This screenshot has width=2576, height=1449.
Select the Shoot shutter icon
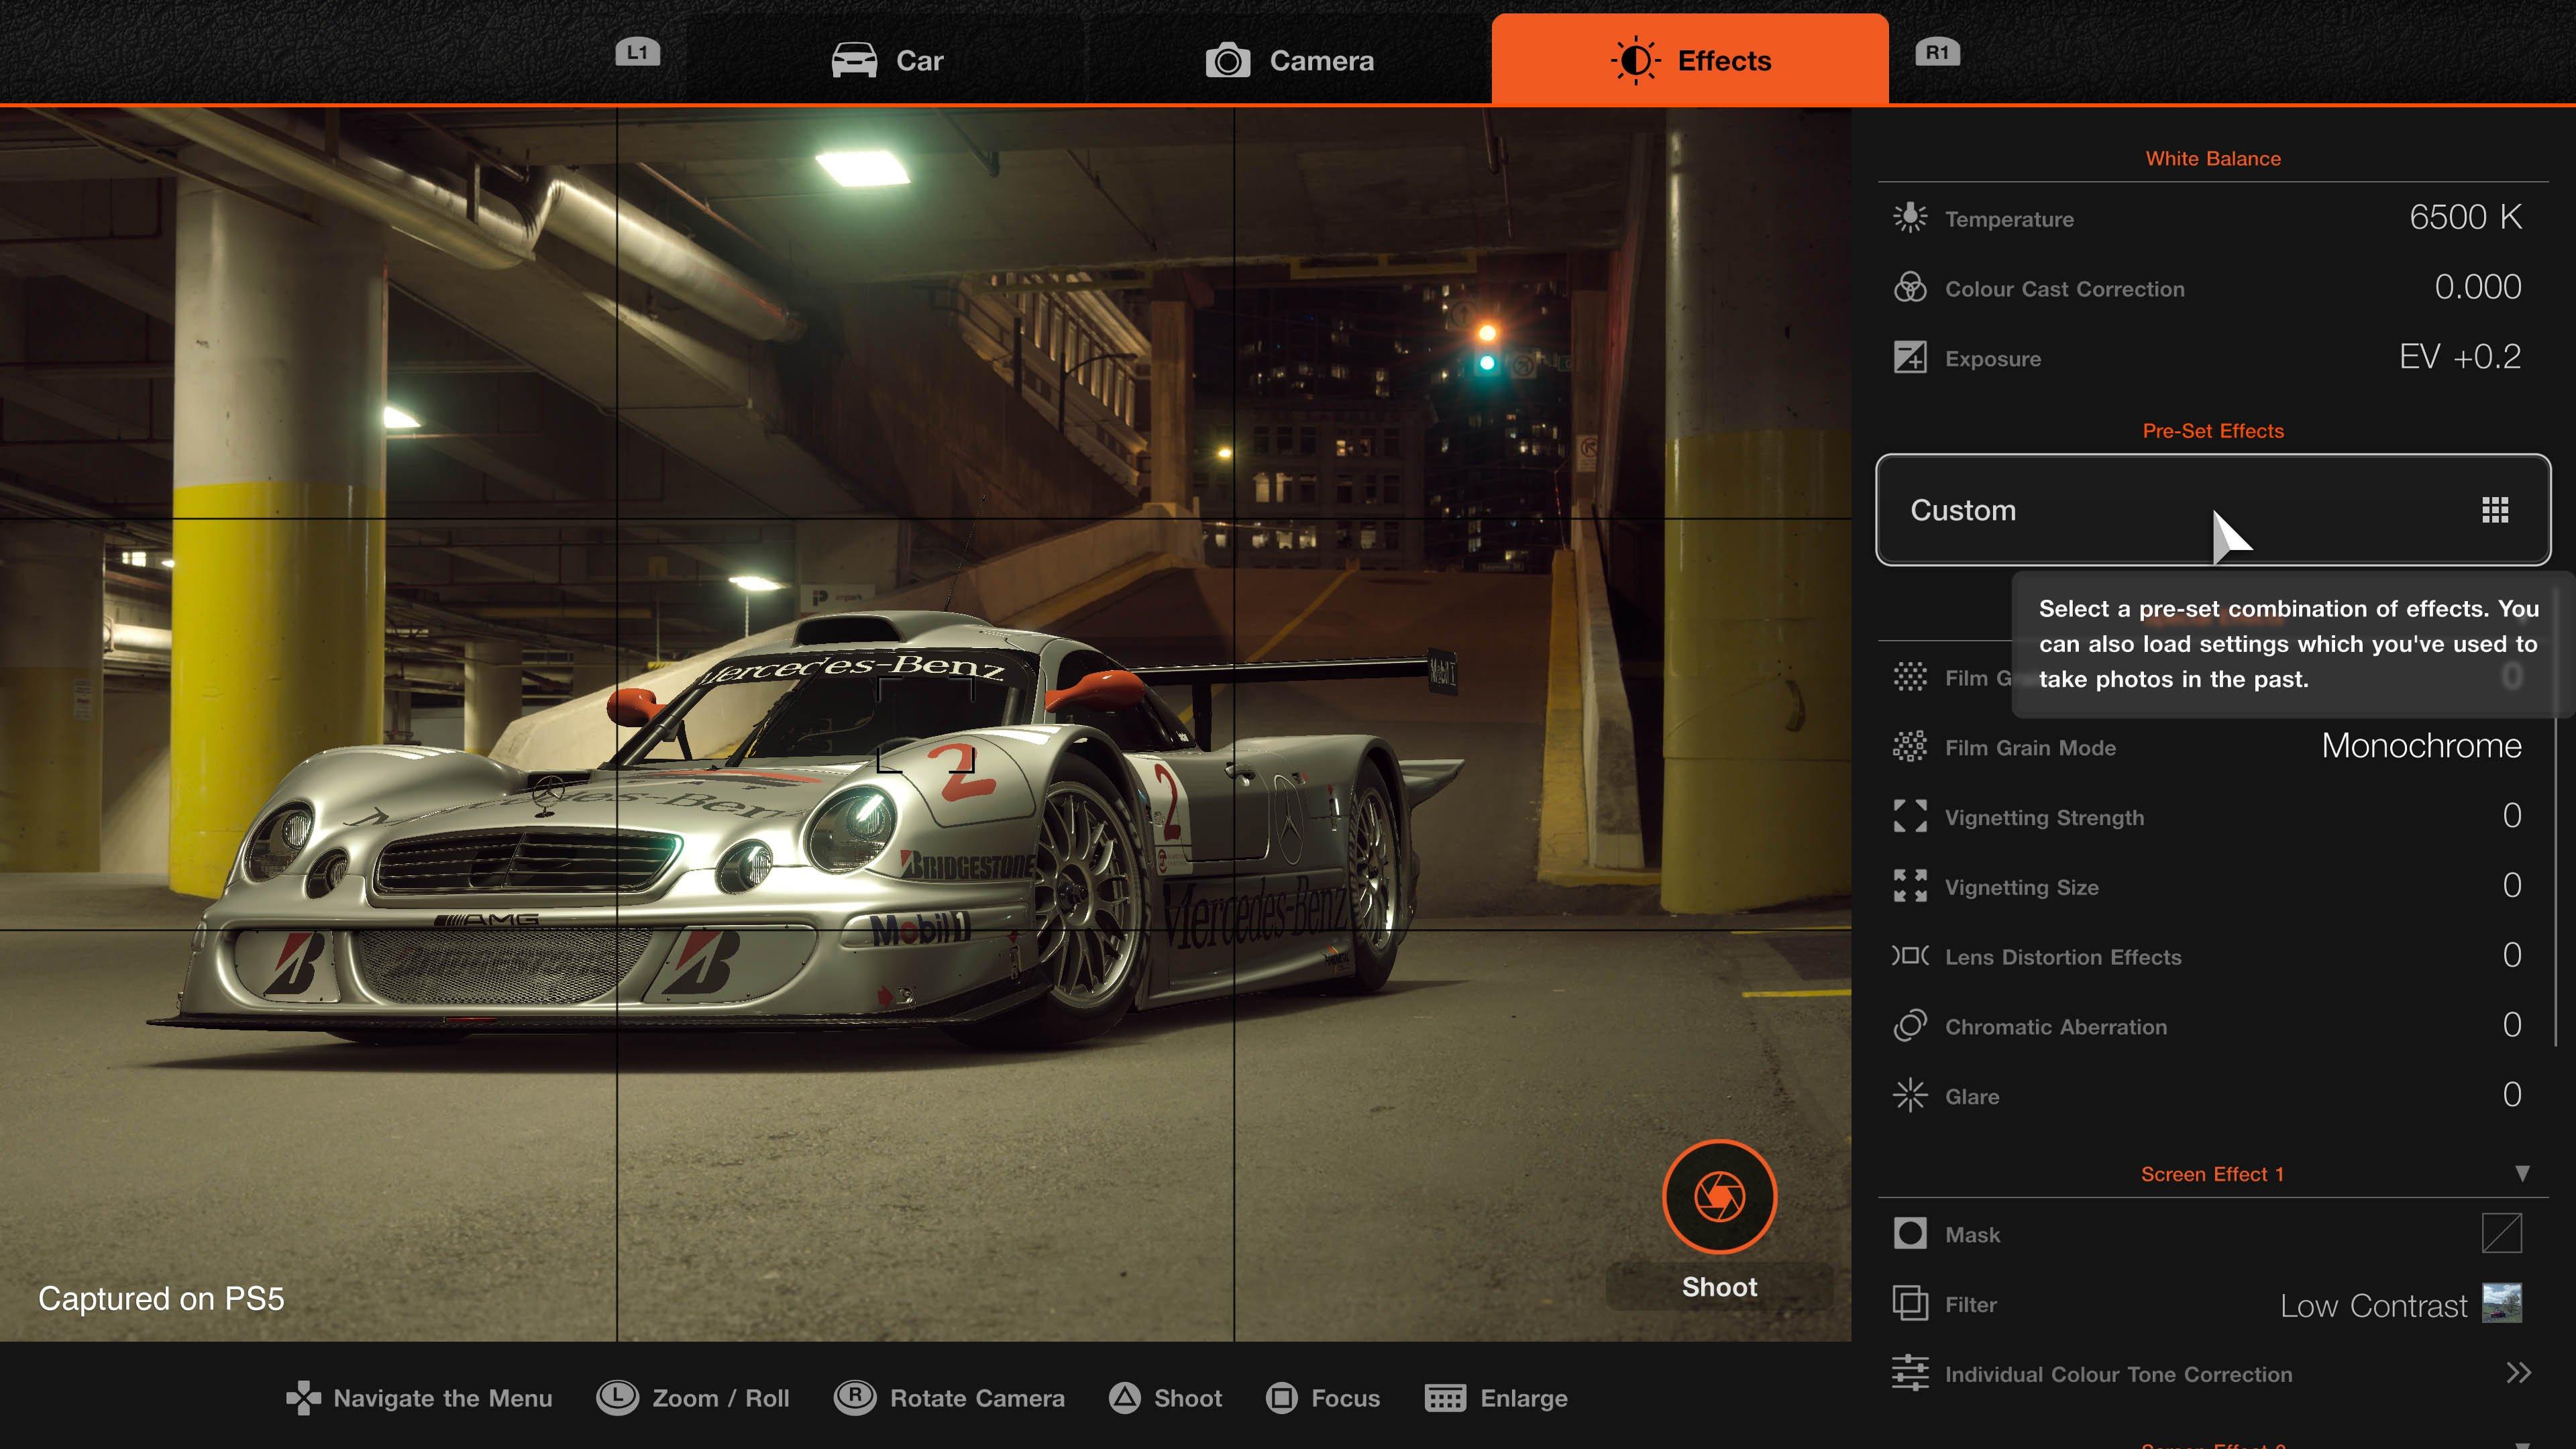click(1720, 1197)
